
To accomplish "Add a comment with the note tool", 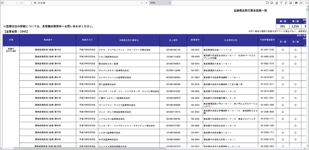I will (x=267, y=3).
